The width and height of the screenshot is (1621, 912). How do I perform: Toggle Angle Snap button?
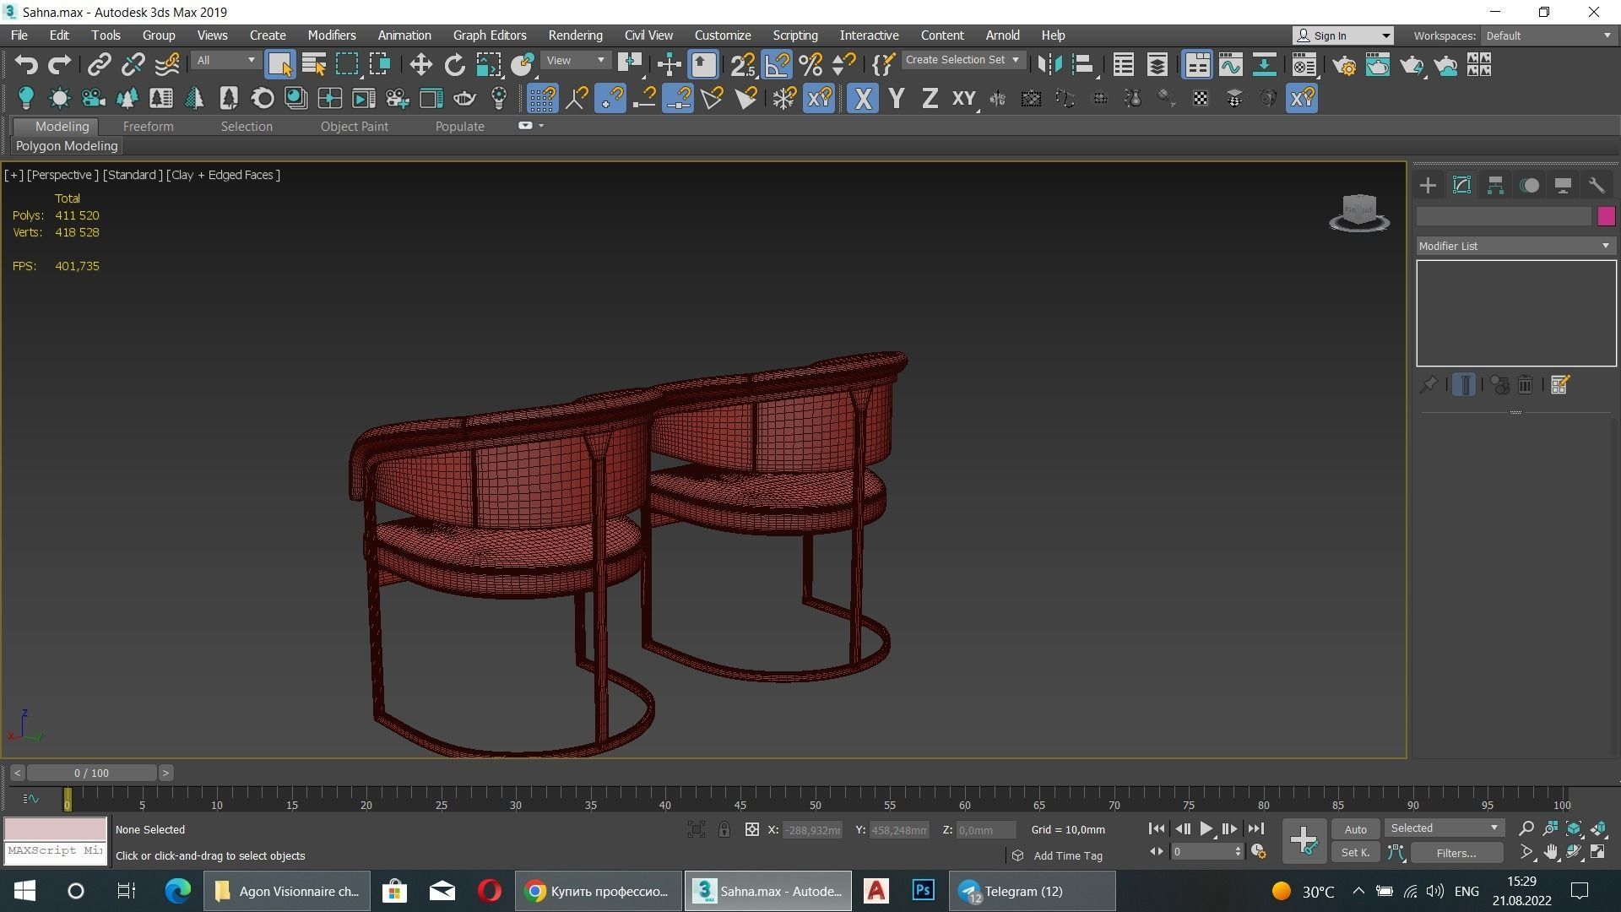[777, 65]
